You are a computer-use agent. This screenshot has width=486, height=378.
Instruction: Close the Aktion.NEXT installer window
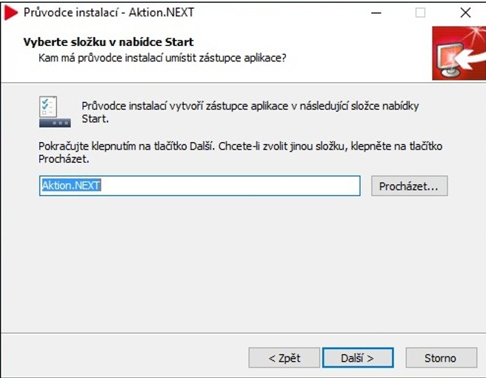465,13
